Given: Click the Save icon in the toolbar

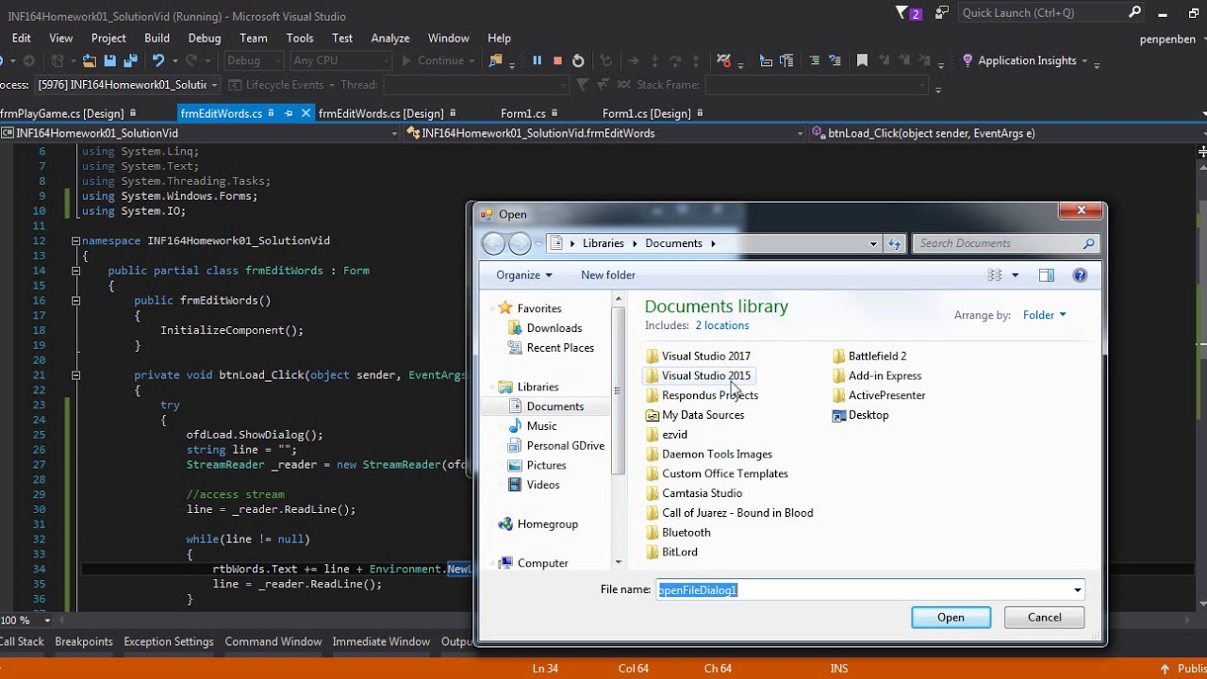Looking at the screenshot, I should (109, 60).
